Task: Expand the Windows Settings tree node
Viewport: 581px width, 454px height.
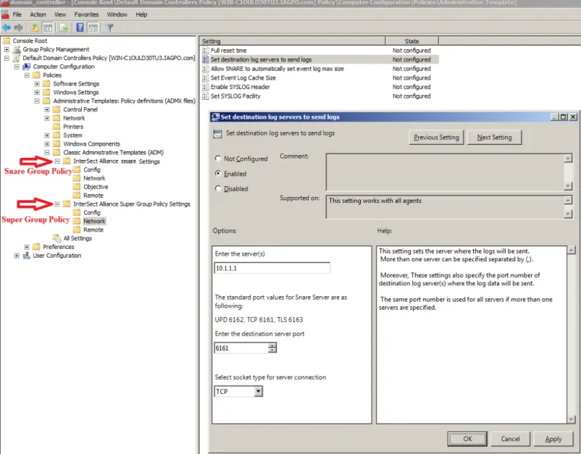Action: 37,92
